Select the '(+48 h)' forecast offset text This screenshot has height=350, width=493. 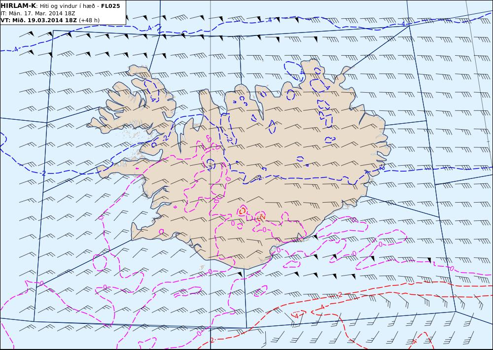point(89,20)
